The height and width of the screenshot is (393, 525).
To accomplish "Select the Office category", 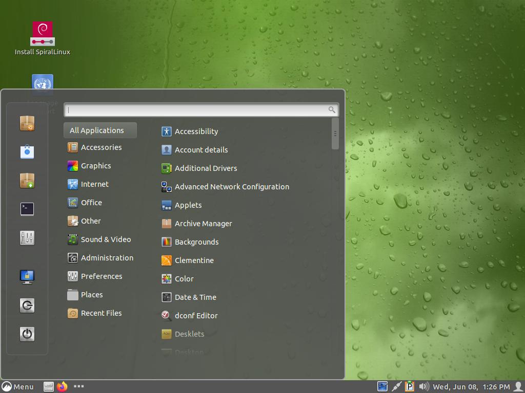I will click(x=85, y=203).
